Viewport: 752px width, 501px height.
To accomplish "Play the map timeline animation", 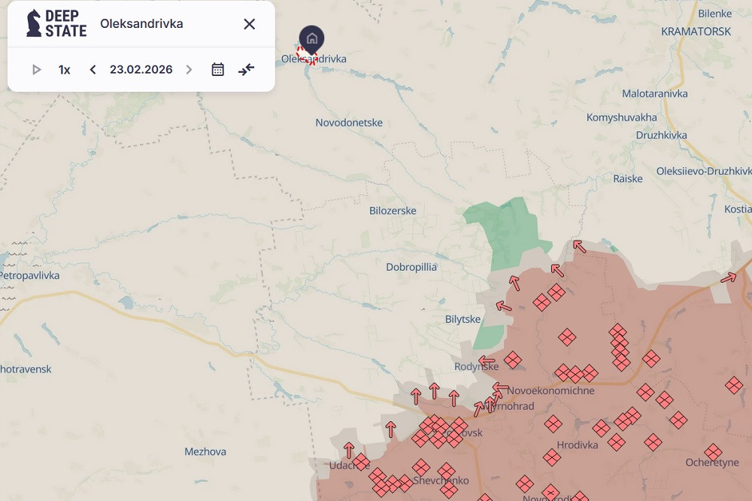I will tap(36, 70).
